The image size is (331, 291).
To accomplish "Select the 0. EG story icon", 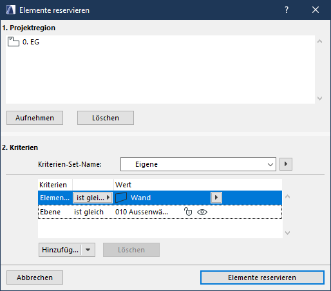I will click(x=14, y=42).
